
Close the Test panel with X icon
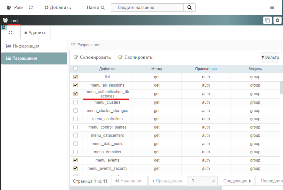[x=278, y=20]
